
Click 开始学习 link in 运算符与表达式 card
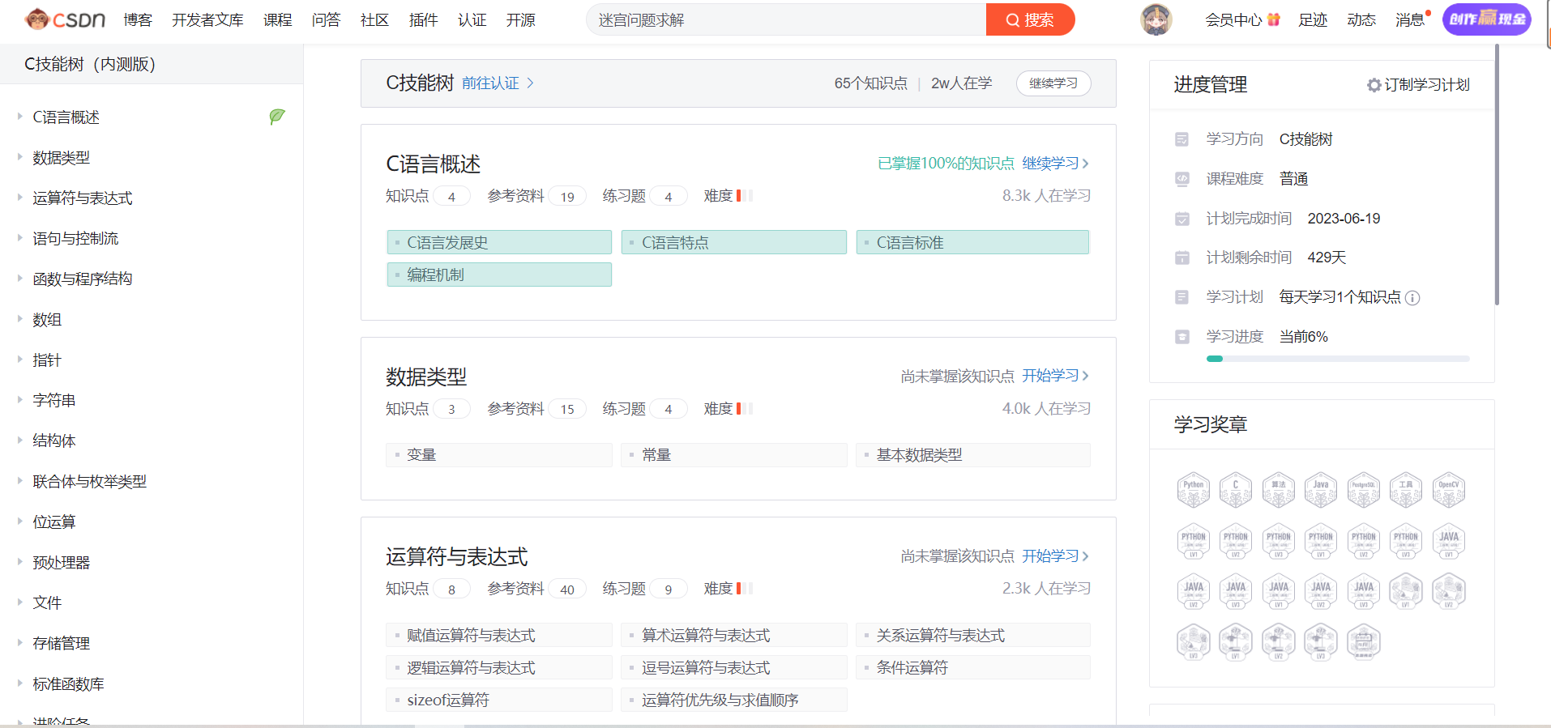[1055, 556]
